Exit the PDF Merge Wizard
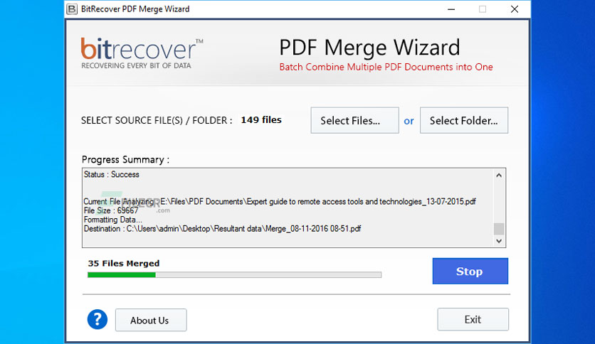Screen dimensions: 595x344 (473, 319)
